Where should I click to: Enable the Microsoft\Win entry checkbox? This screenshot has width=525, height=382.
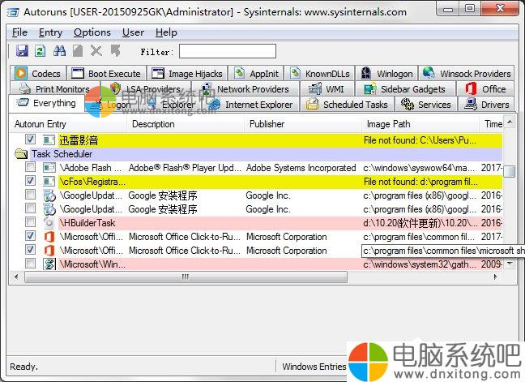point(30,264)
